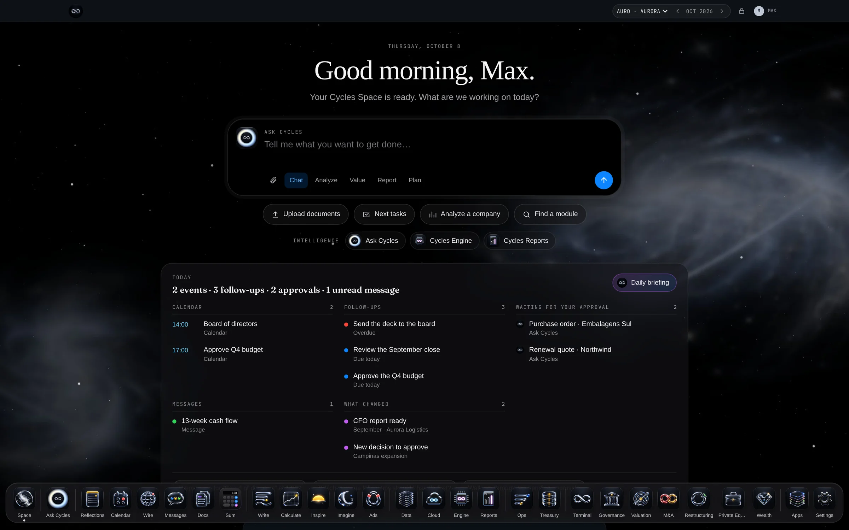
Task: Click the Cycles infinity logo top-left
Action: click(76, 11)
